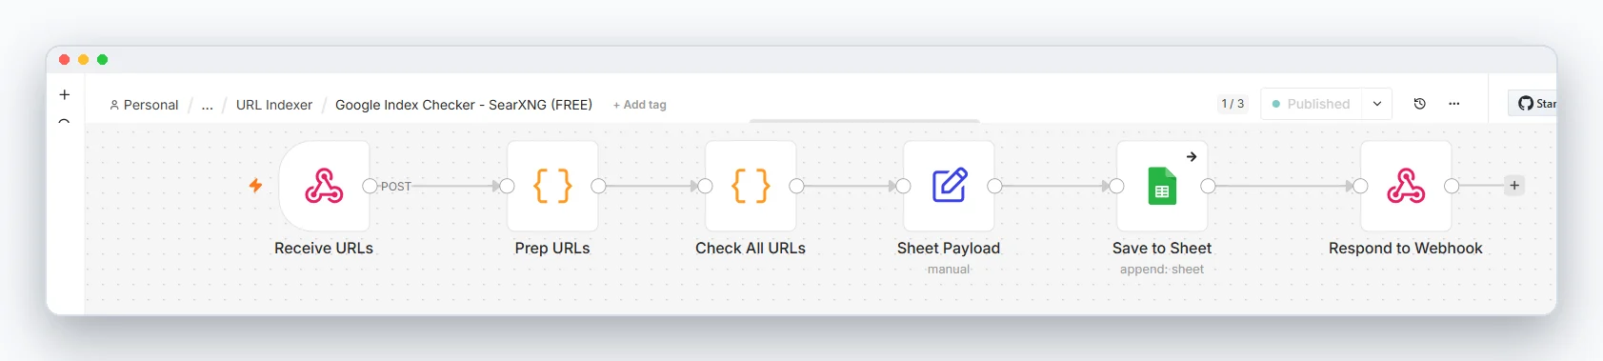Screen dimensions: 1603x361
Task: Click the Check All URLs input connector
Action: pyautogui.click(x=705, y=186)
